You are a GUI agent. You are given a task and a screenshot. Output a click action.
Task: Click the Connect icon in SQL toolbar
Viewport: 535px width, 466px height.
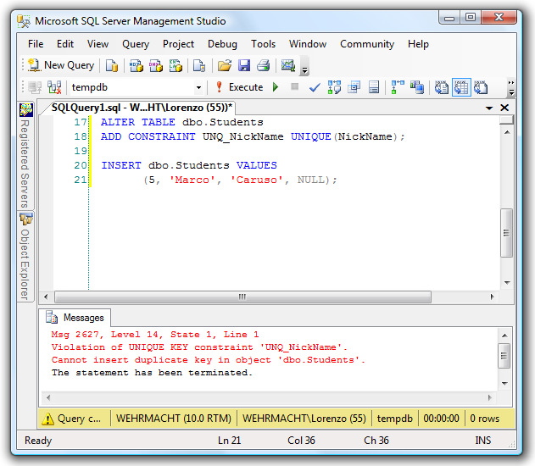[35, 87]
